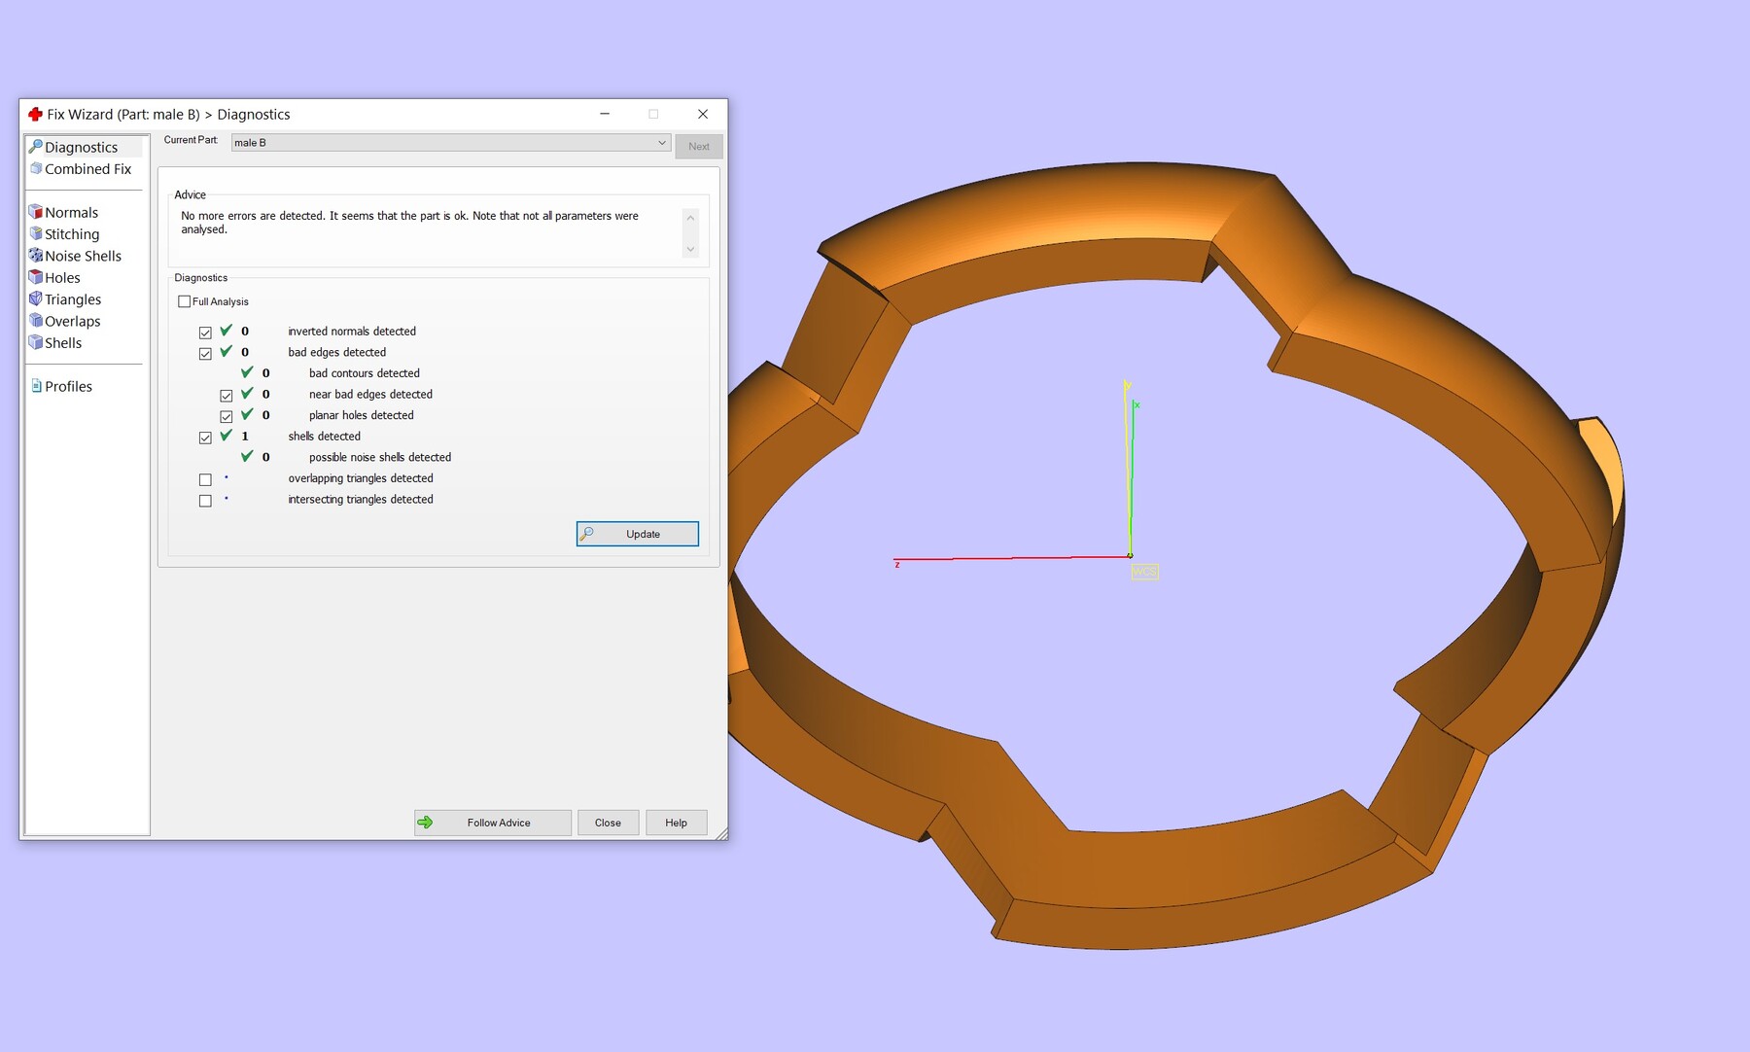Click the Overlaps icon in sidebar
Screen dimensions: 1750x1052
tap(36, 321)
